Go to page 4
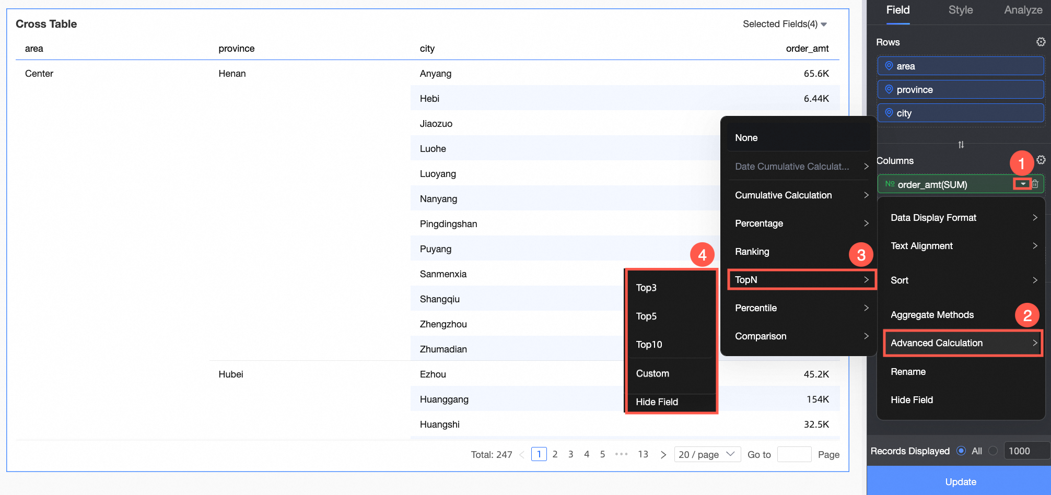Image resolution: width=1051 pixels, height=495 pixels. pos(587,454)
